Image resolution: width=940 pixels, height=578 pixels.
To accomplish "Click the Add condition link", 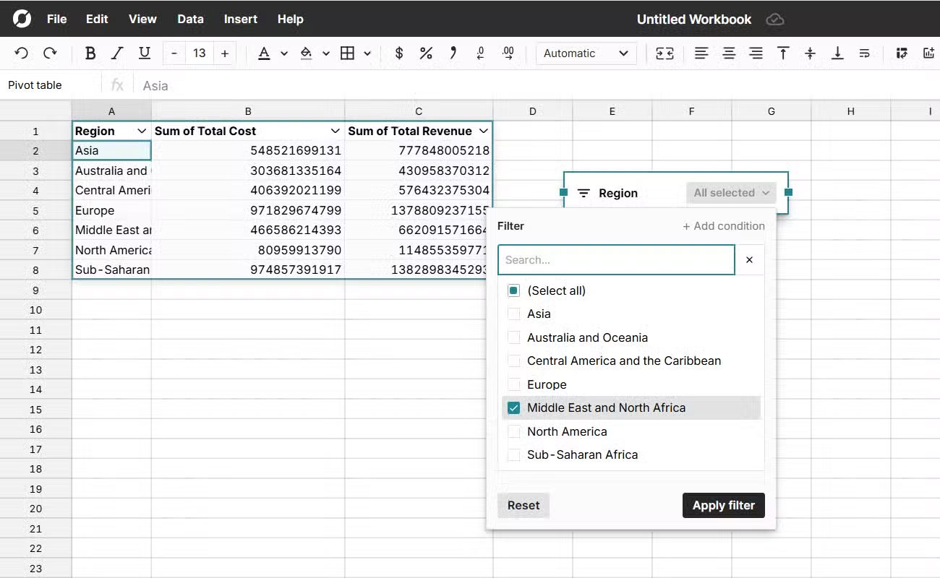I will (724, 225).
